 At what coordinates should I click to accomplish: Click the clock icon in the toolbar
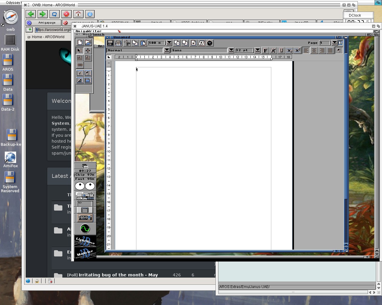point(210,43)
